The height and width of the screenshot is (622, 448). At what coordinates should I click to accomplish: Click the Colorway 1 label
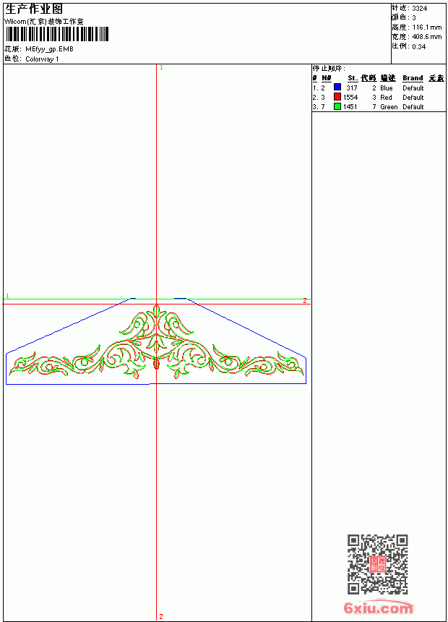pos(42,59)
